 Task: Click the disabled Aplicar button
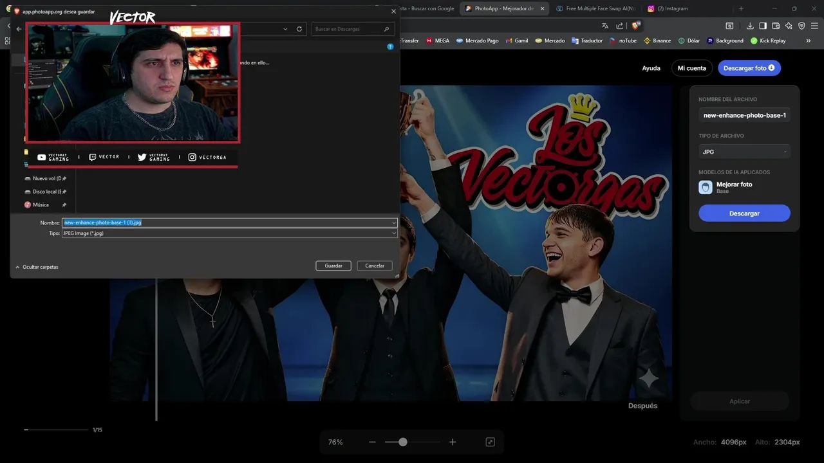pos(740,401)
